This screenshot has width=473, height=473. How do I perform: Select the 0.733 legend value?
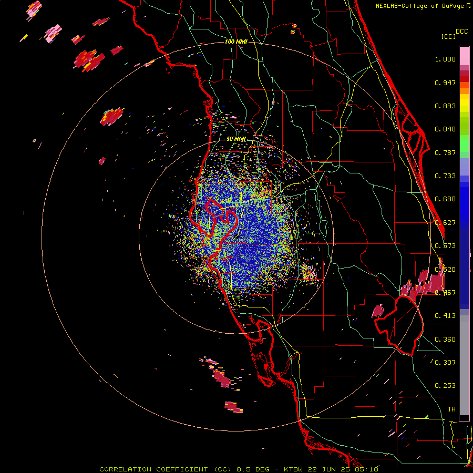[445, 176]
